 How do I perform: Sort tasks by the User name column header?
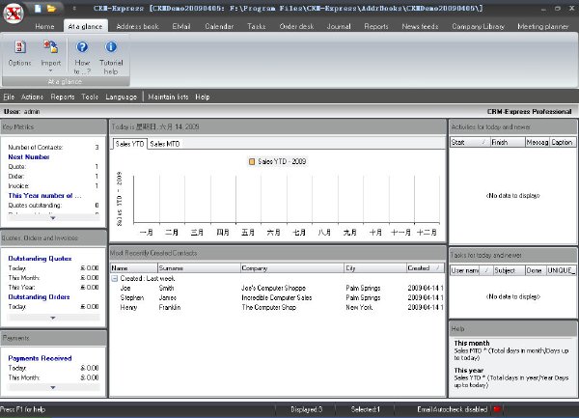click(471, 270)
